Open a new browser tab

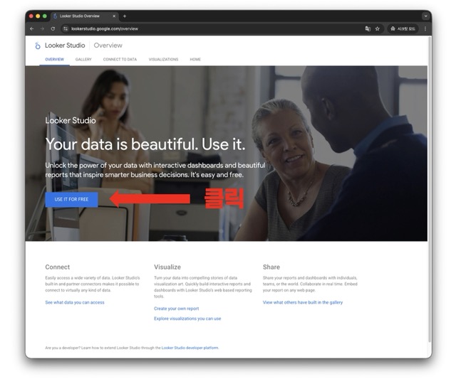coord(125,16)
